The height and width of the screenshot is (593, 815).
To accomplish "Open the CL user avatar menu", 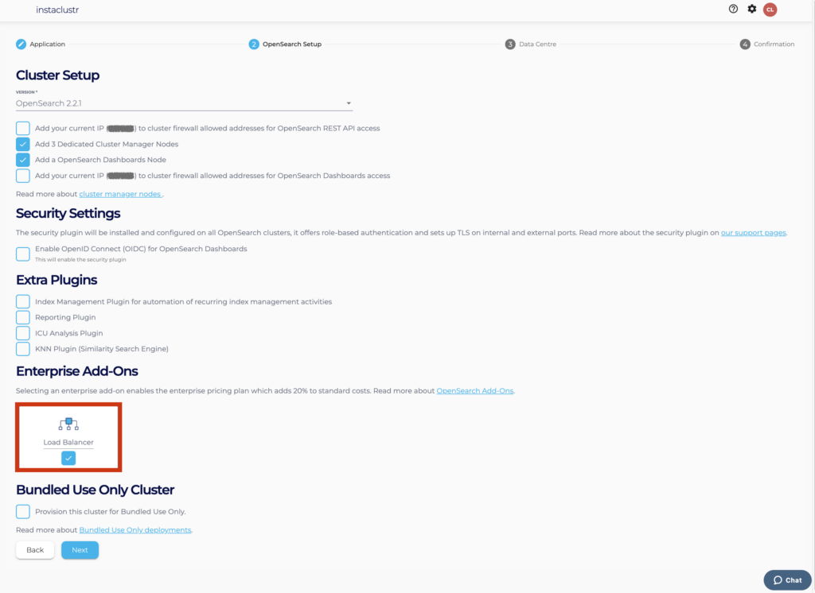I will (x=770, y=10).
